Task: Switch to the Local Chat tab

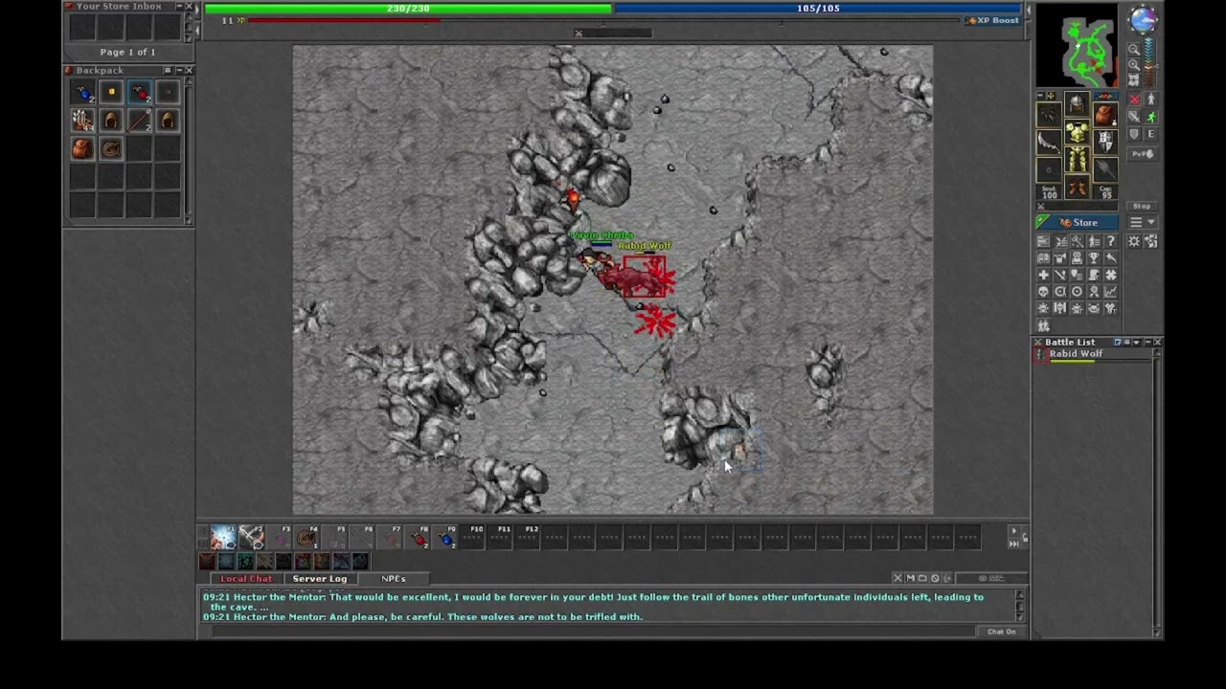Action: click(246, 579)
